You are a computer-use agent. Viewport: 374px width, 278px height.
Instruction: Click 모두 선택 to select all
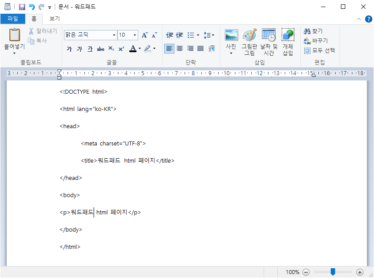coord(320,50)
